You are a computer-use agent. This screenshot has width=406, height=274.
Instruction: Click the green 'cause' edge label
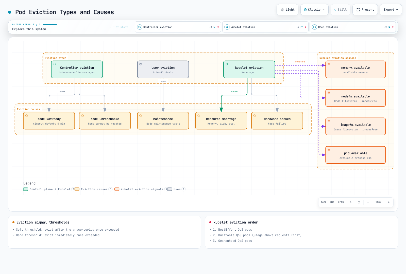coord(234,91)
